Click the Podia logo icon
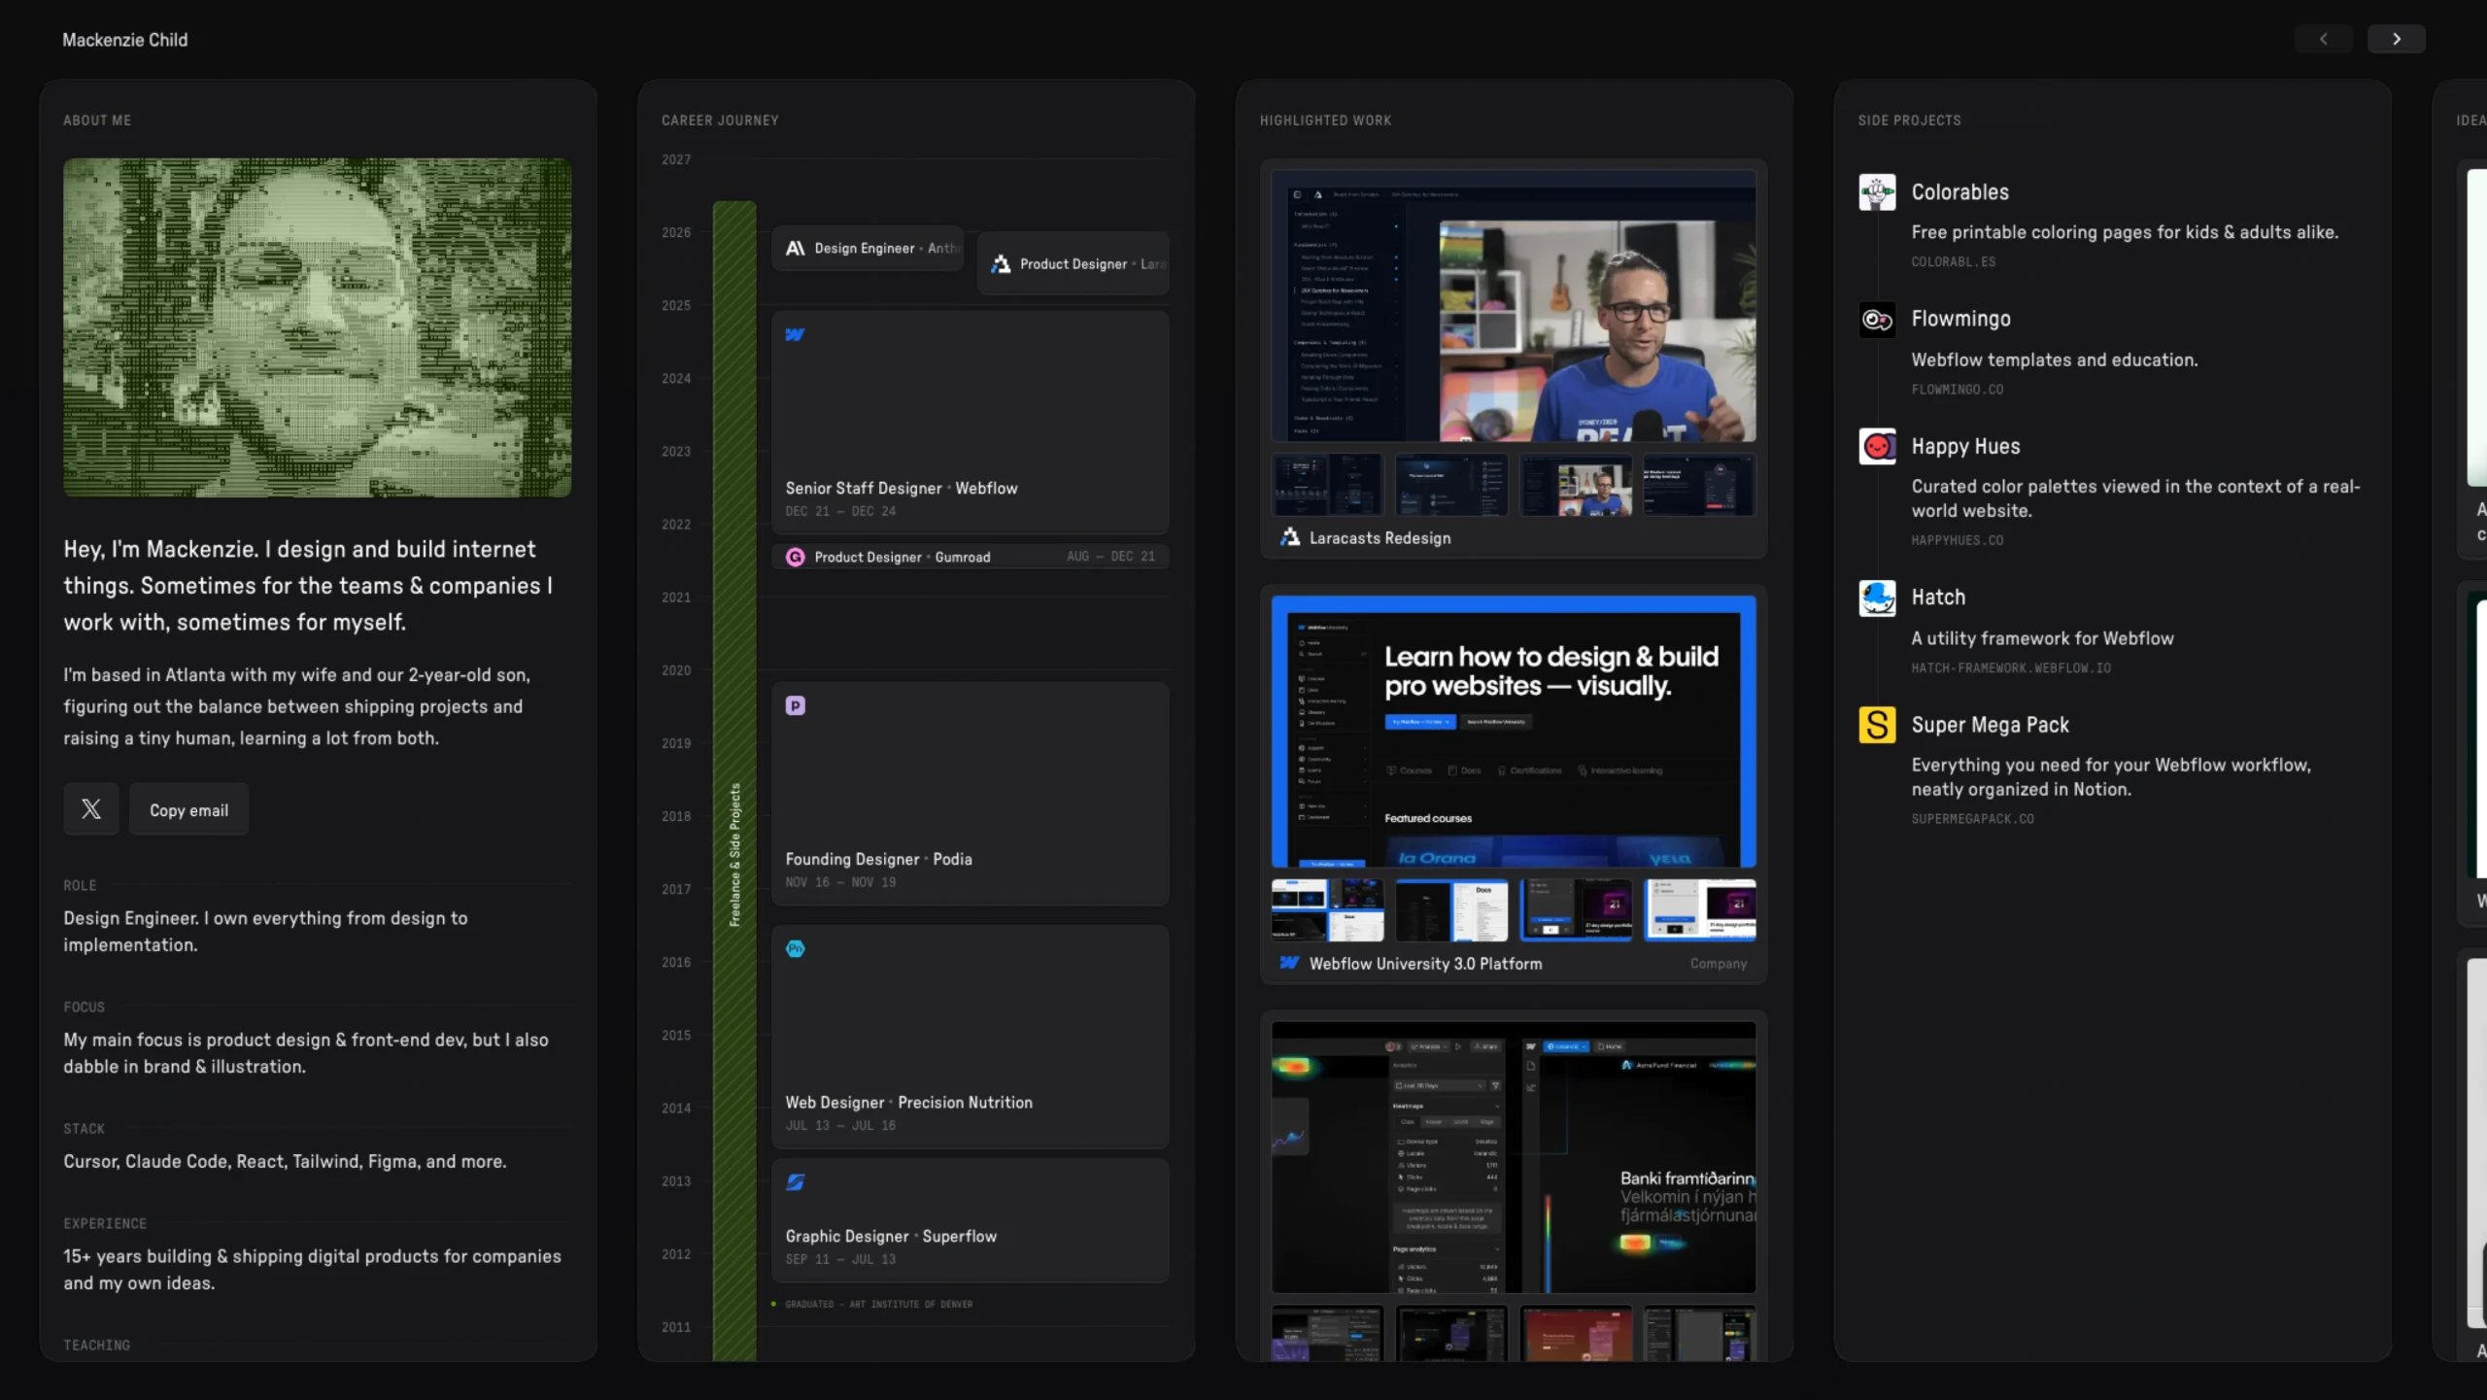Screen dimensions: 2487x1400 (795, 705)
